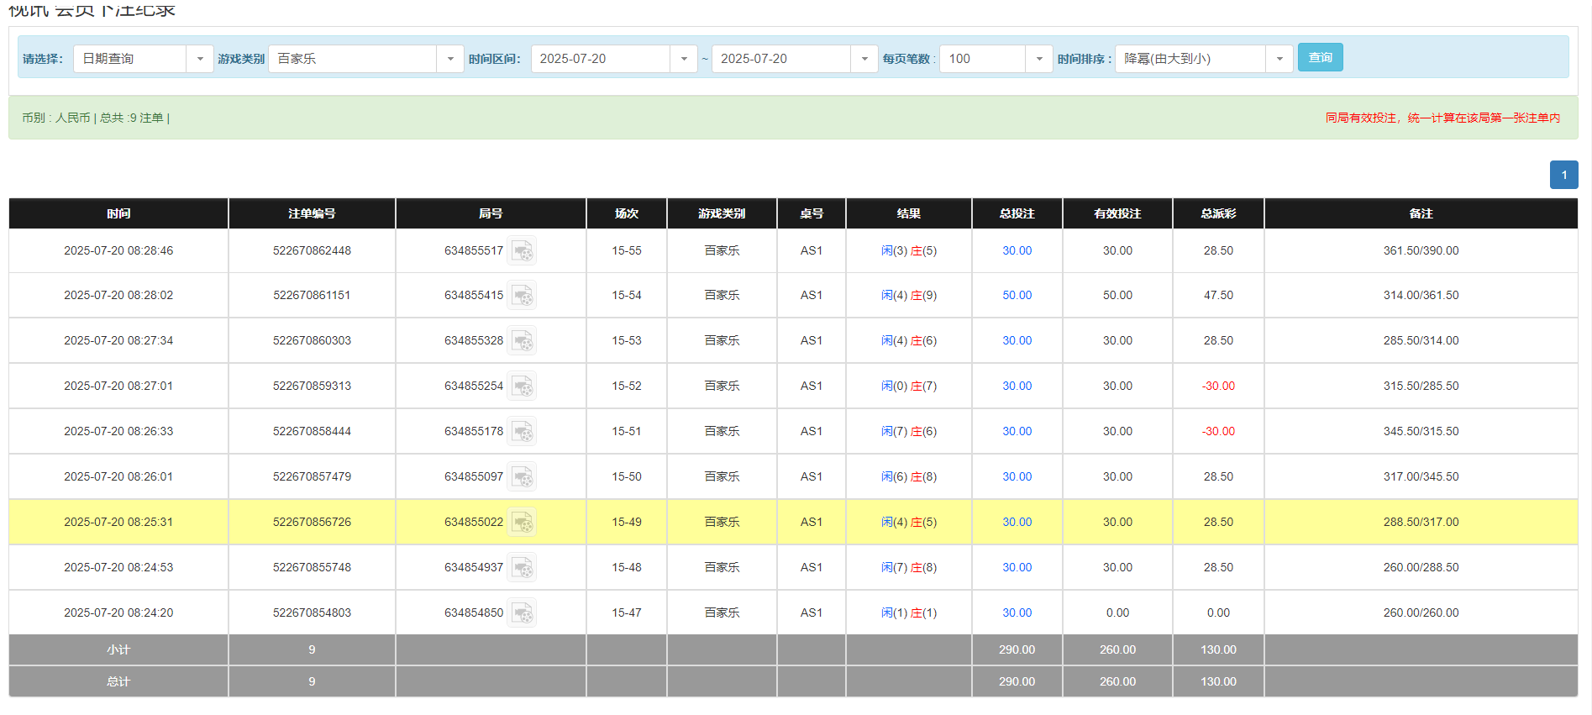Click the 总派彩 column header
Image resolution: width=1592 pixels, height=715 pixels.
[x=1217, y=213]
